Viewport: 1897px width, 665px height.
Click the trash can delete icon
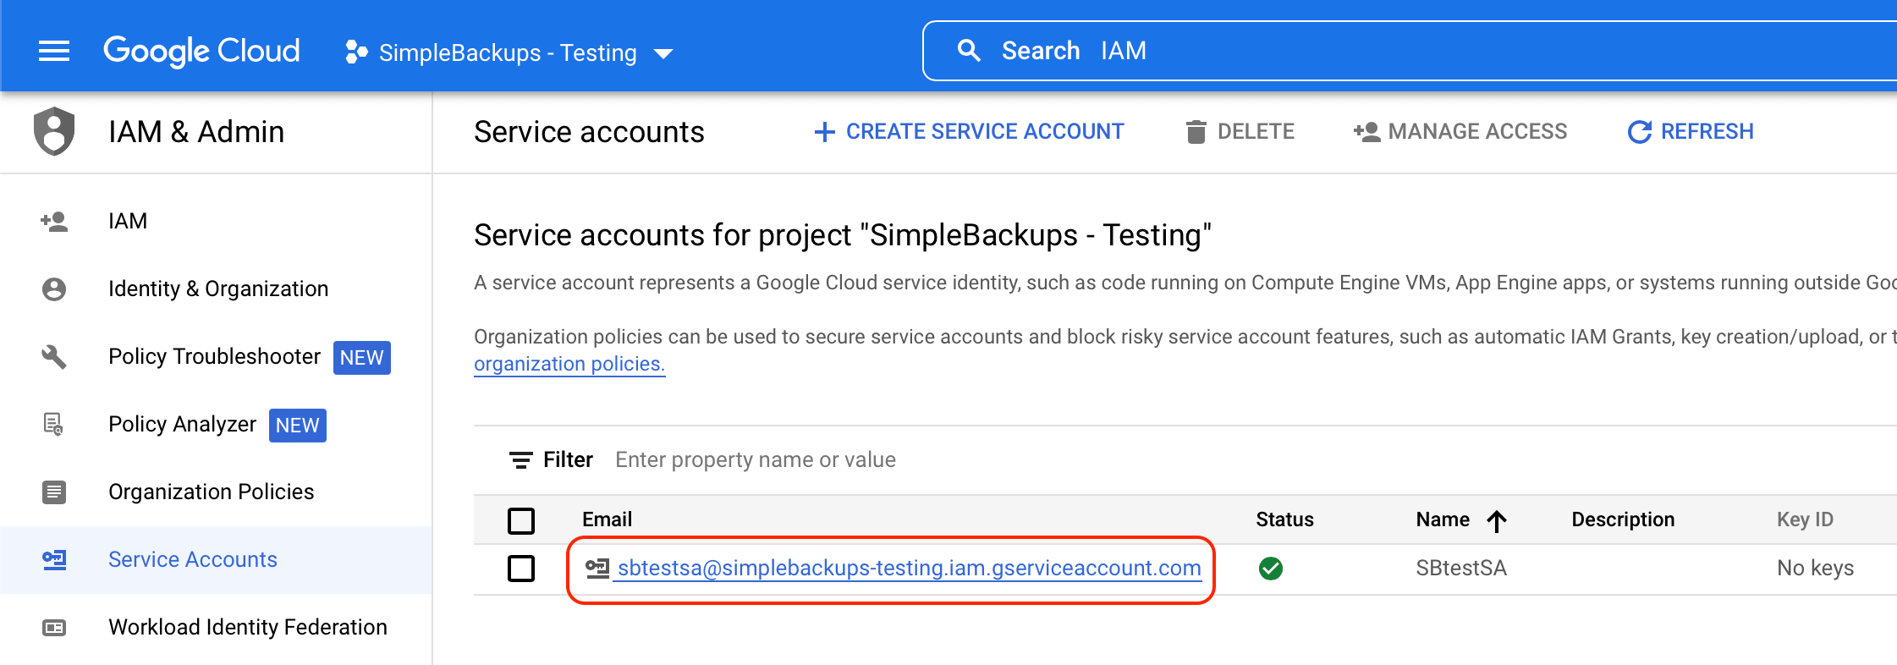click(1196, 132)
